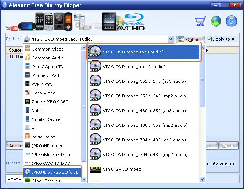
Task: Choose (PRO)Blu-ray Disc category
Action: 52,154
